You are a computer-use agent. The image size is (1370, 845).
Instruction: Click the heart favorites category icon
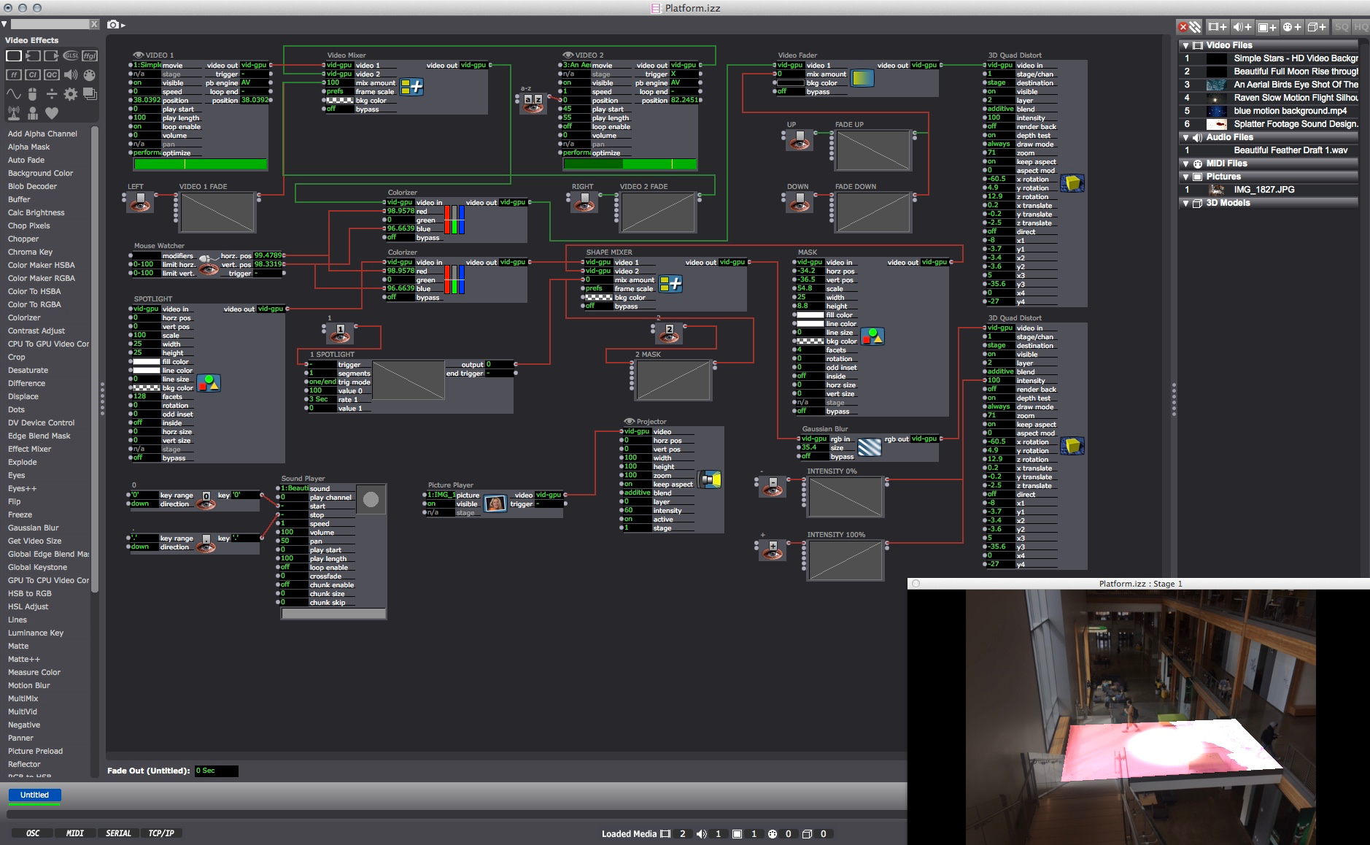52,113
